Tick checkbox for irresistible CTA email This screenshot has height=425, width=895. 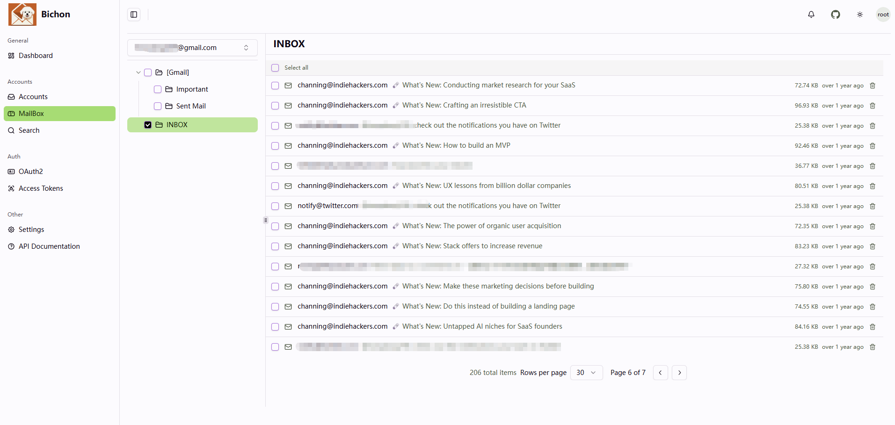click(x=275, y=106)
